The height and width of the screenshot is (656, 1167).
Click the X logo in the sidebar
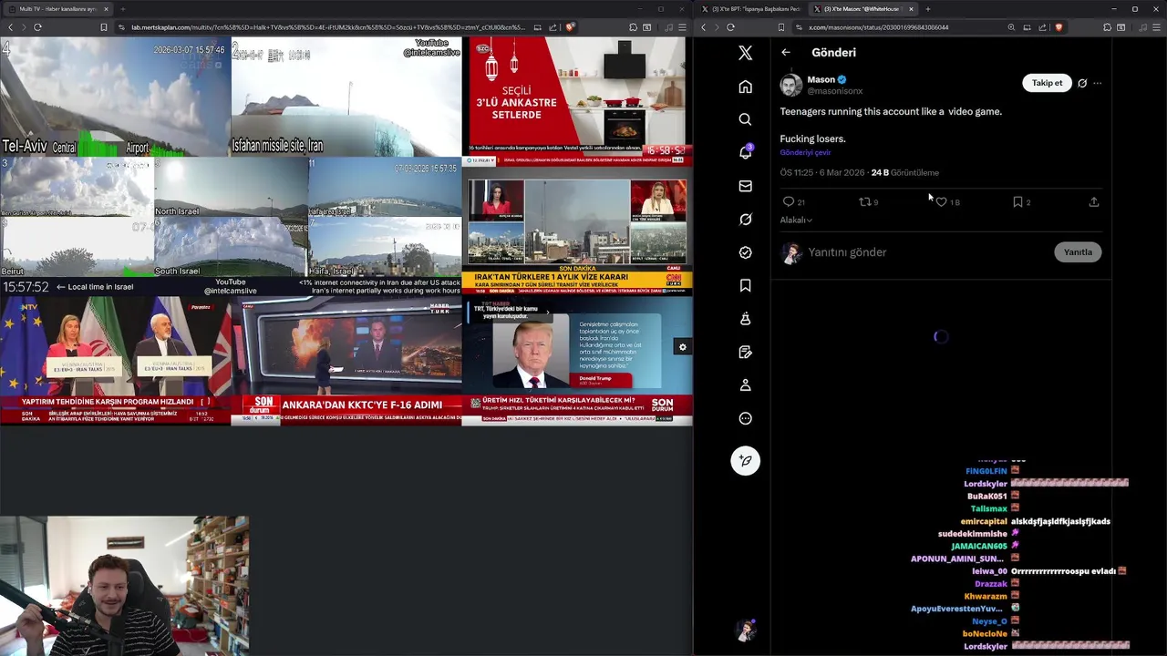(745, 53)
